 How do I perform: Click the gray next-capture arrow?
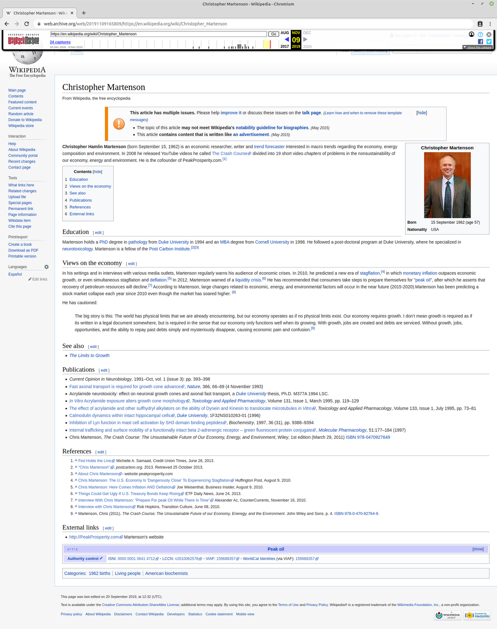[305, 39]
